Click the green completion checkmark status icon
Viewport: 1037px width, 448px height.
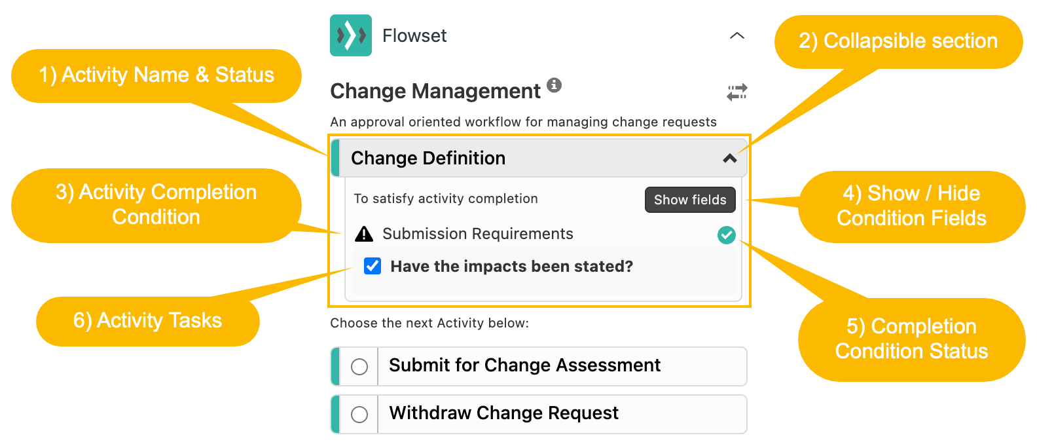point(727,234)
